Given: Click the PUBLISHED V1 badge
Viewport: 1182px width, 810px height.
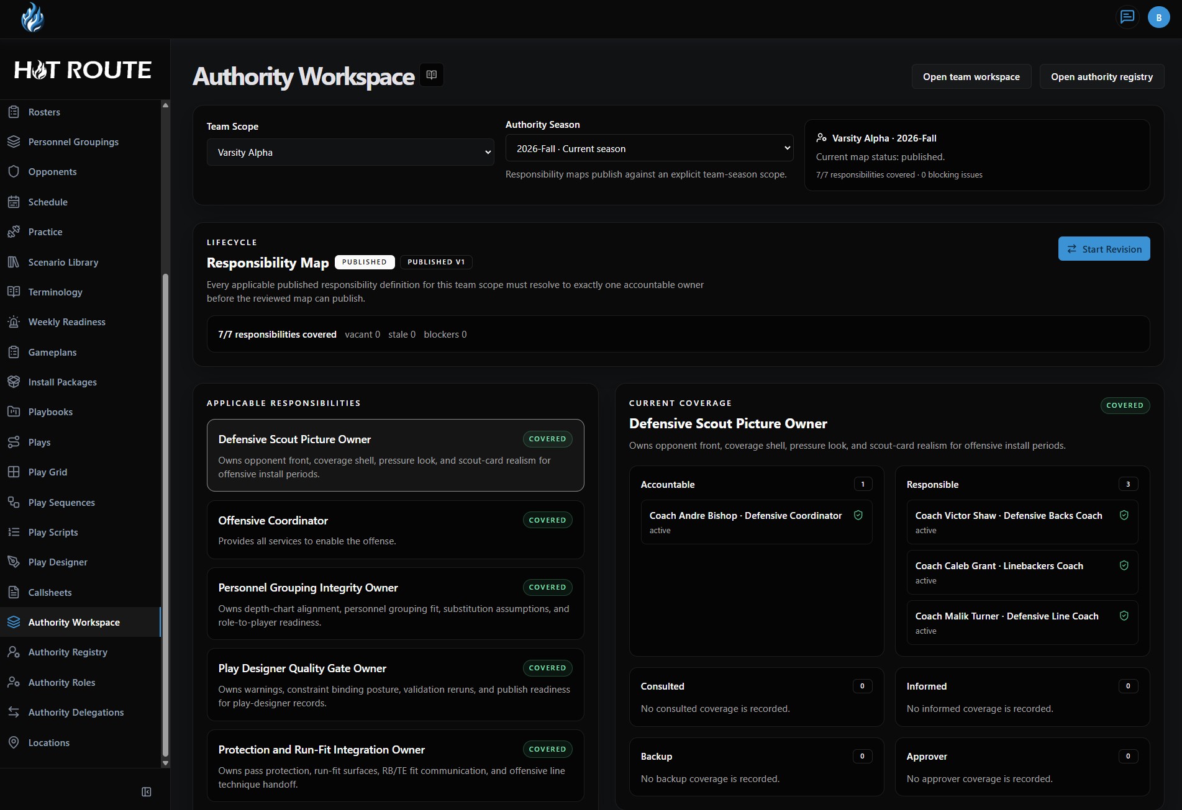Looking at the screenshot, I should coord(436,262).
